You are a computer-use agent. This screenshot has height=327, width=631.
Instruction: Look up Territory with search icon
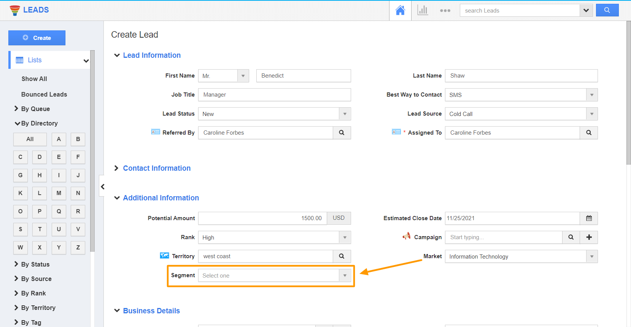342,256
